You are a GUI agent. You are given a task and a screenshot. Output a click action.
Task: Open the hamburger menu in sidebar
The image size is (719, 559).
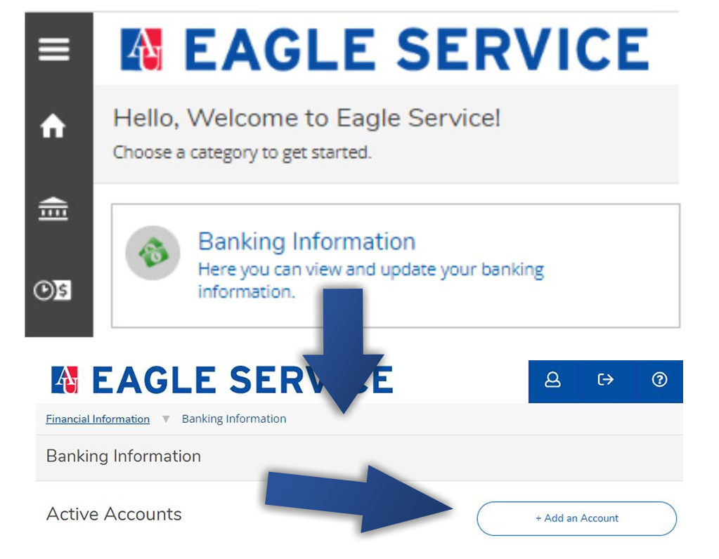click(53, 49)
